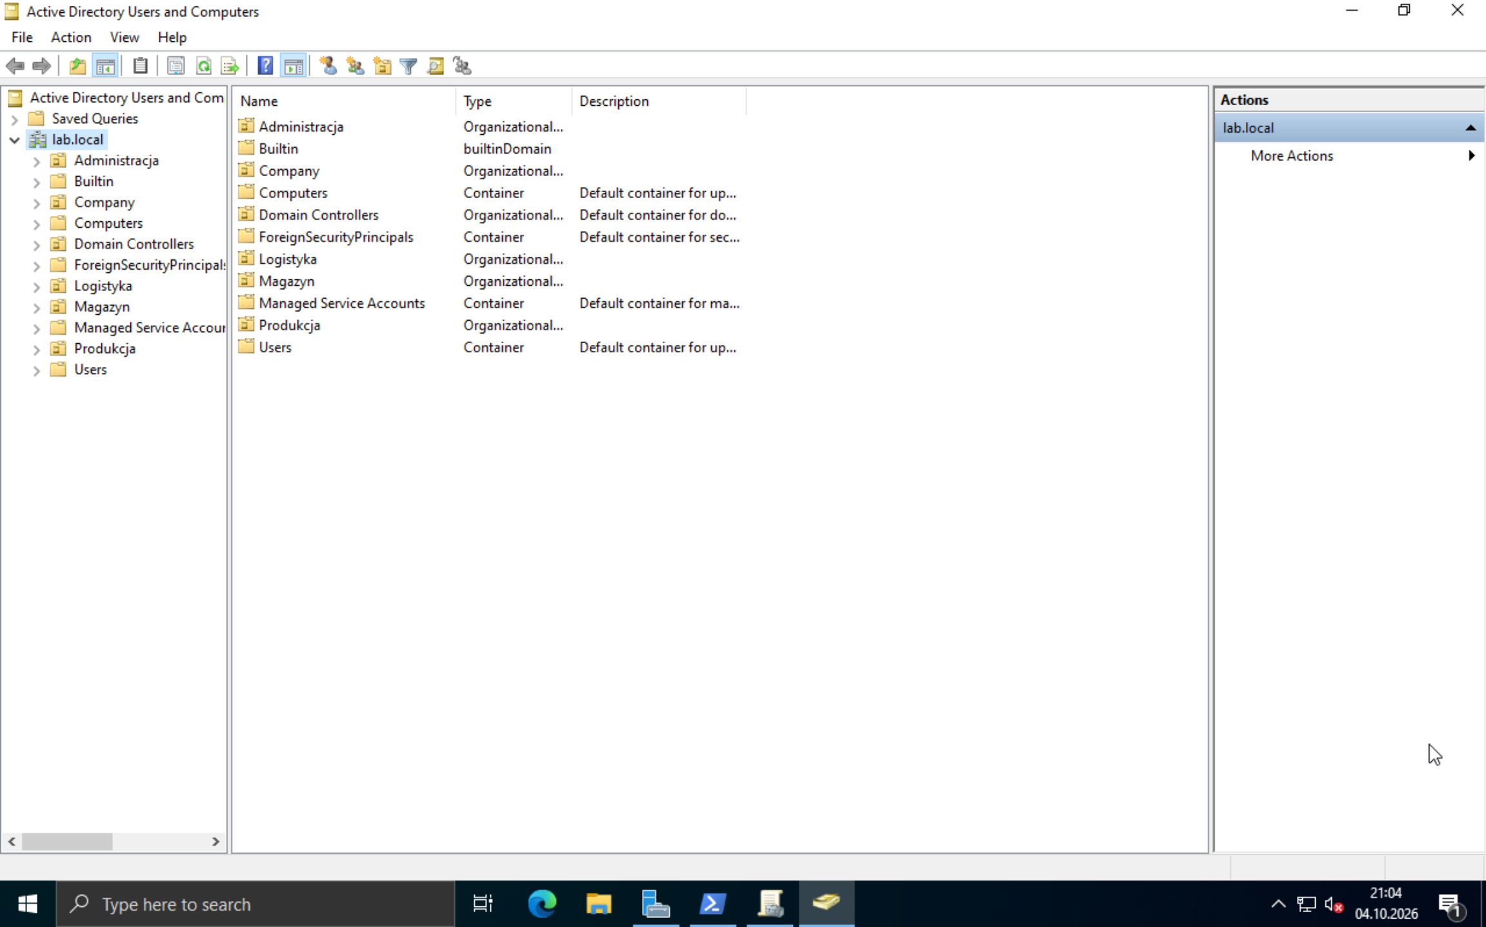Viewport: 1486px width, 927px height.
Task: Click the Export List toolbar icon
Action: 230,66
